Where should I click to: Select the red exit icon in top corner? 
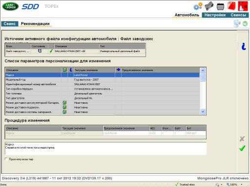click(243, 6)
